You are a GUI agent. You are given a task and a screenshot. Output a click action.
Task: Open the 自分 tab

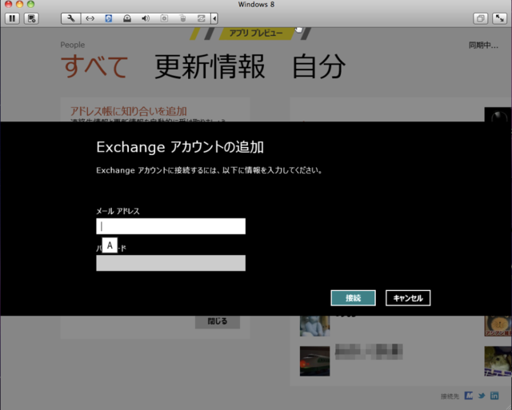[x=318, y=66]
